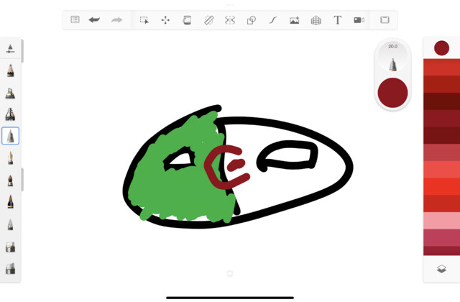The width and height of the screenshot is (460, 302).
Task: Redo with the grayed forward arrow
Action: (x=116, y=20)
